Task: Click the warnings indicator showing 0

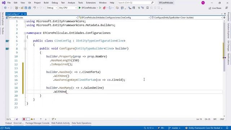Action: pos(33,119)
